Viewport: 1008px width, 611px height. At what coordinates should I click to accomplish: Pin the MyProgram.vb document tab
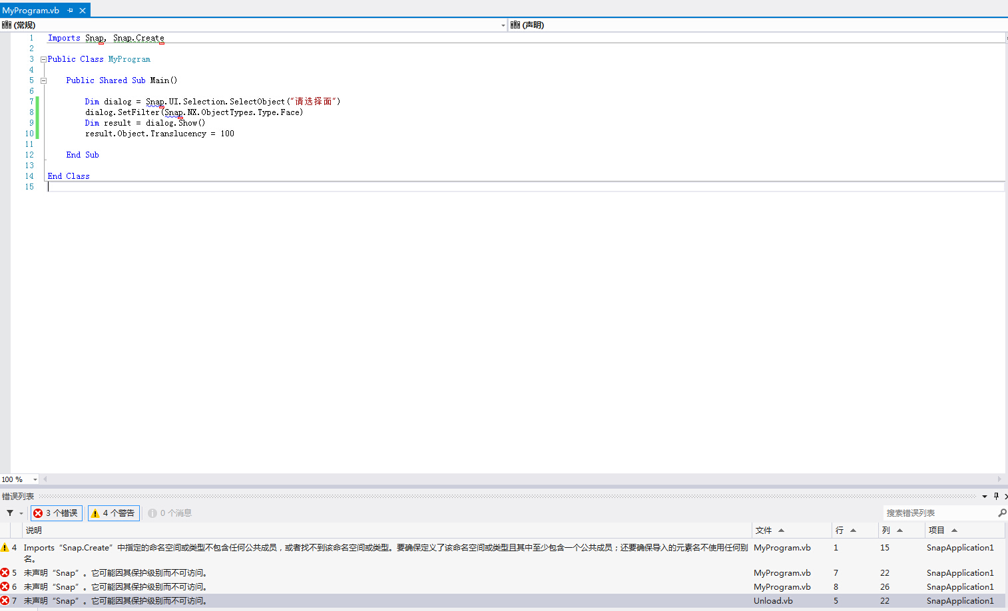[x=71, y=11]
